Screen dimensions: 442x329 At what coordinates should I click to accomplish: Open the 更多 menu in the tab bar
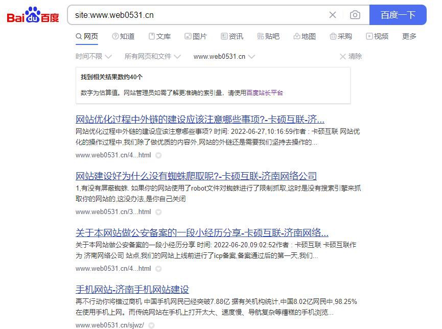point(409,36)
